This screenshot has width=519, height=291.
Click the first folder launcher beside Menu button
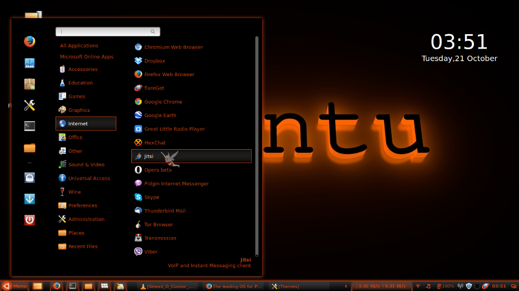click(37, 286)
